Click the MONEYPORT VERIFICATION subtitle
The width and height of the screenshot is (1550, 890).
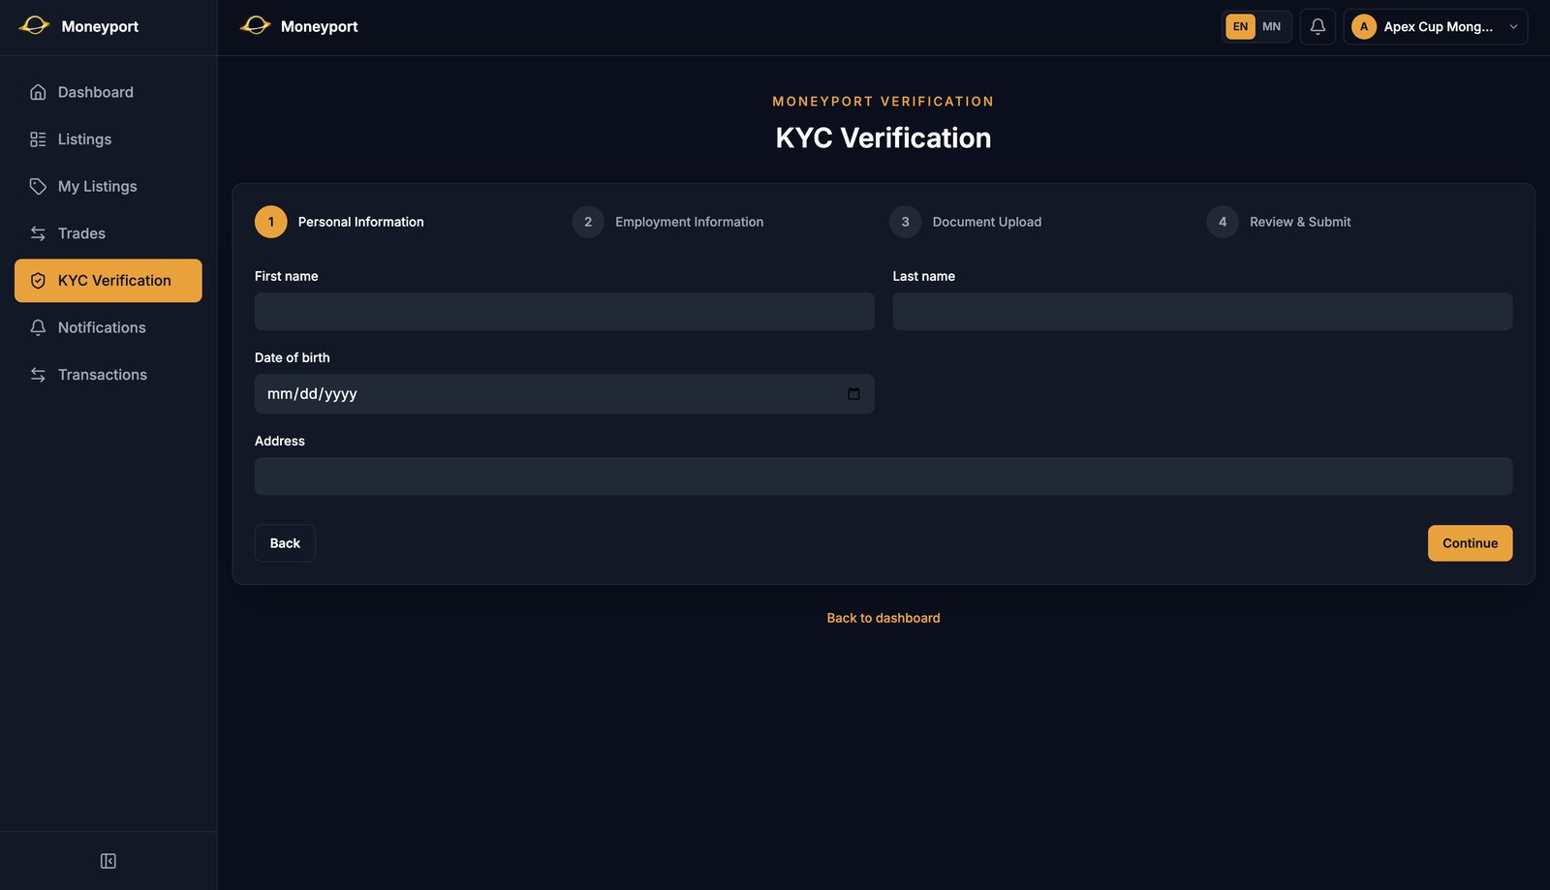(x=883, y=102)
